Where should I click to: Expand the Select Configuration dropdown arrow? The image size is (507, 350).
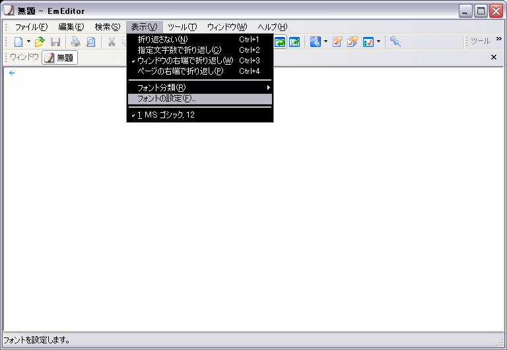[x=325, y=42]
